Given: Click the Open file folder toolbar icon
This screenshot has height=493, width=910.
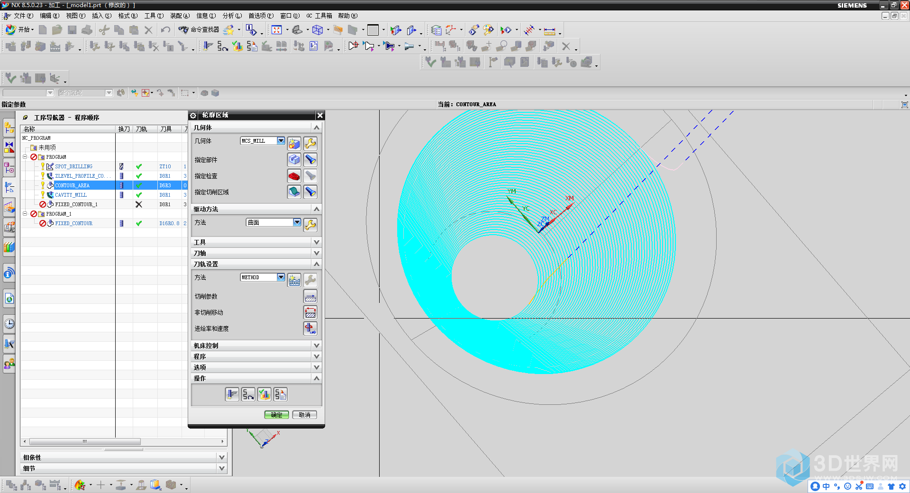Looking at the screenshot, I should (x=57, y=30).
